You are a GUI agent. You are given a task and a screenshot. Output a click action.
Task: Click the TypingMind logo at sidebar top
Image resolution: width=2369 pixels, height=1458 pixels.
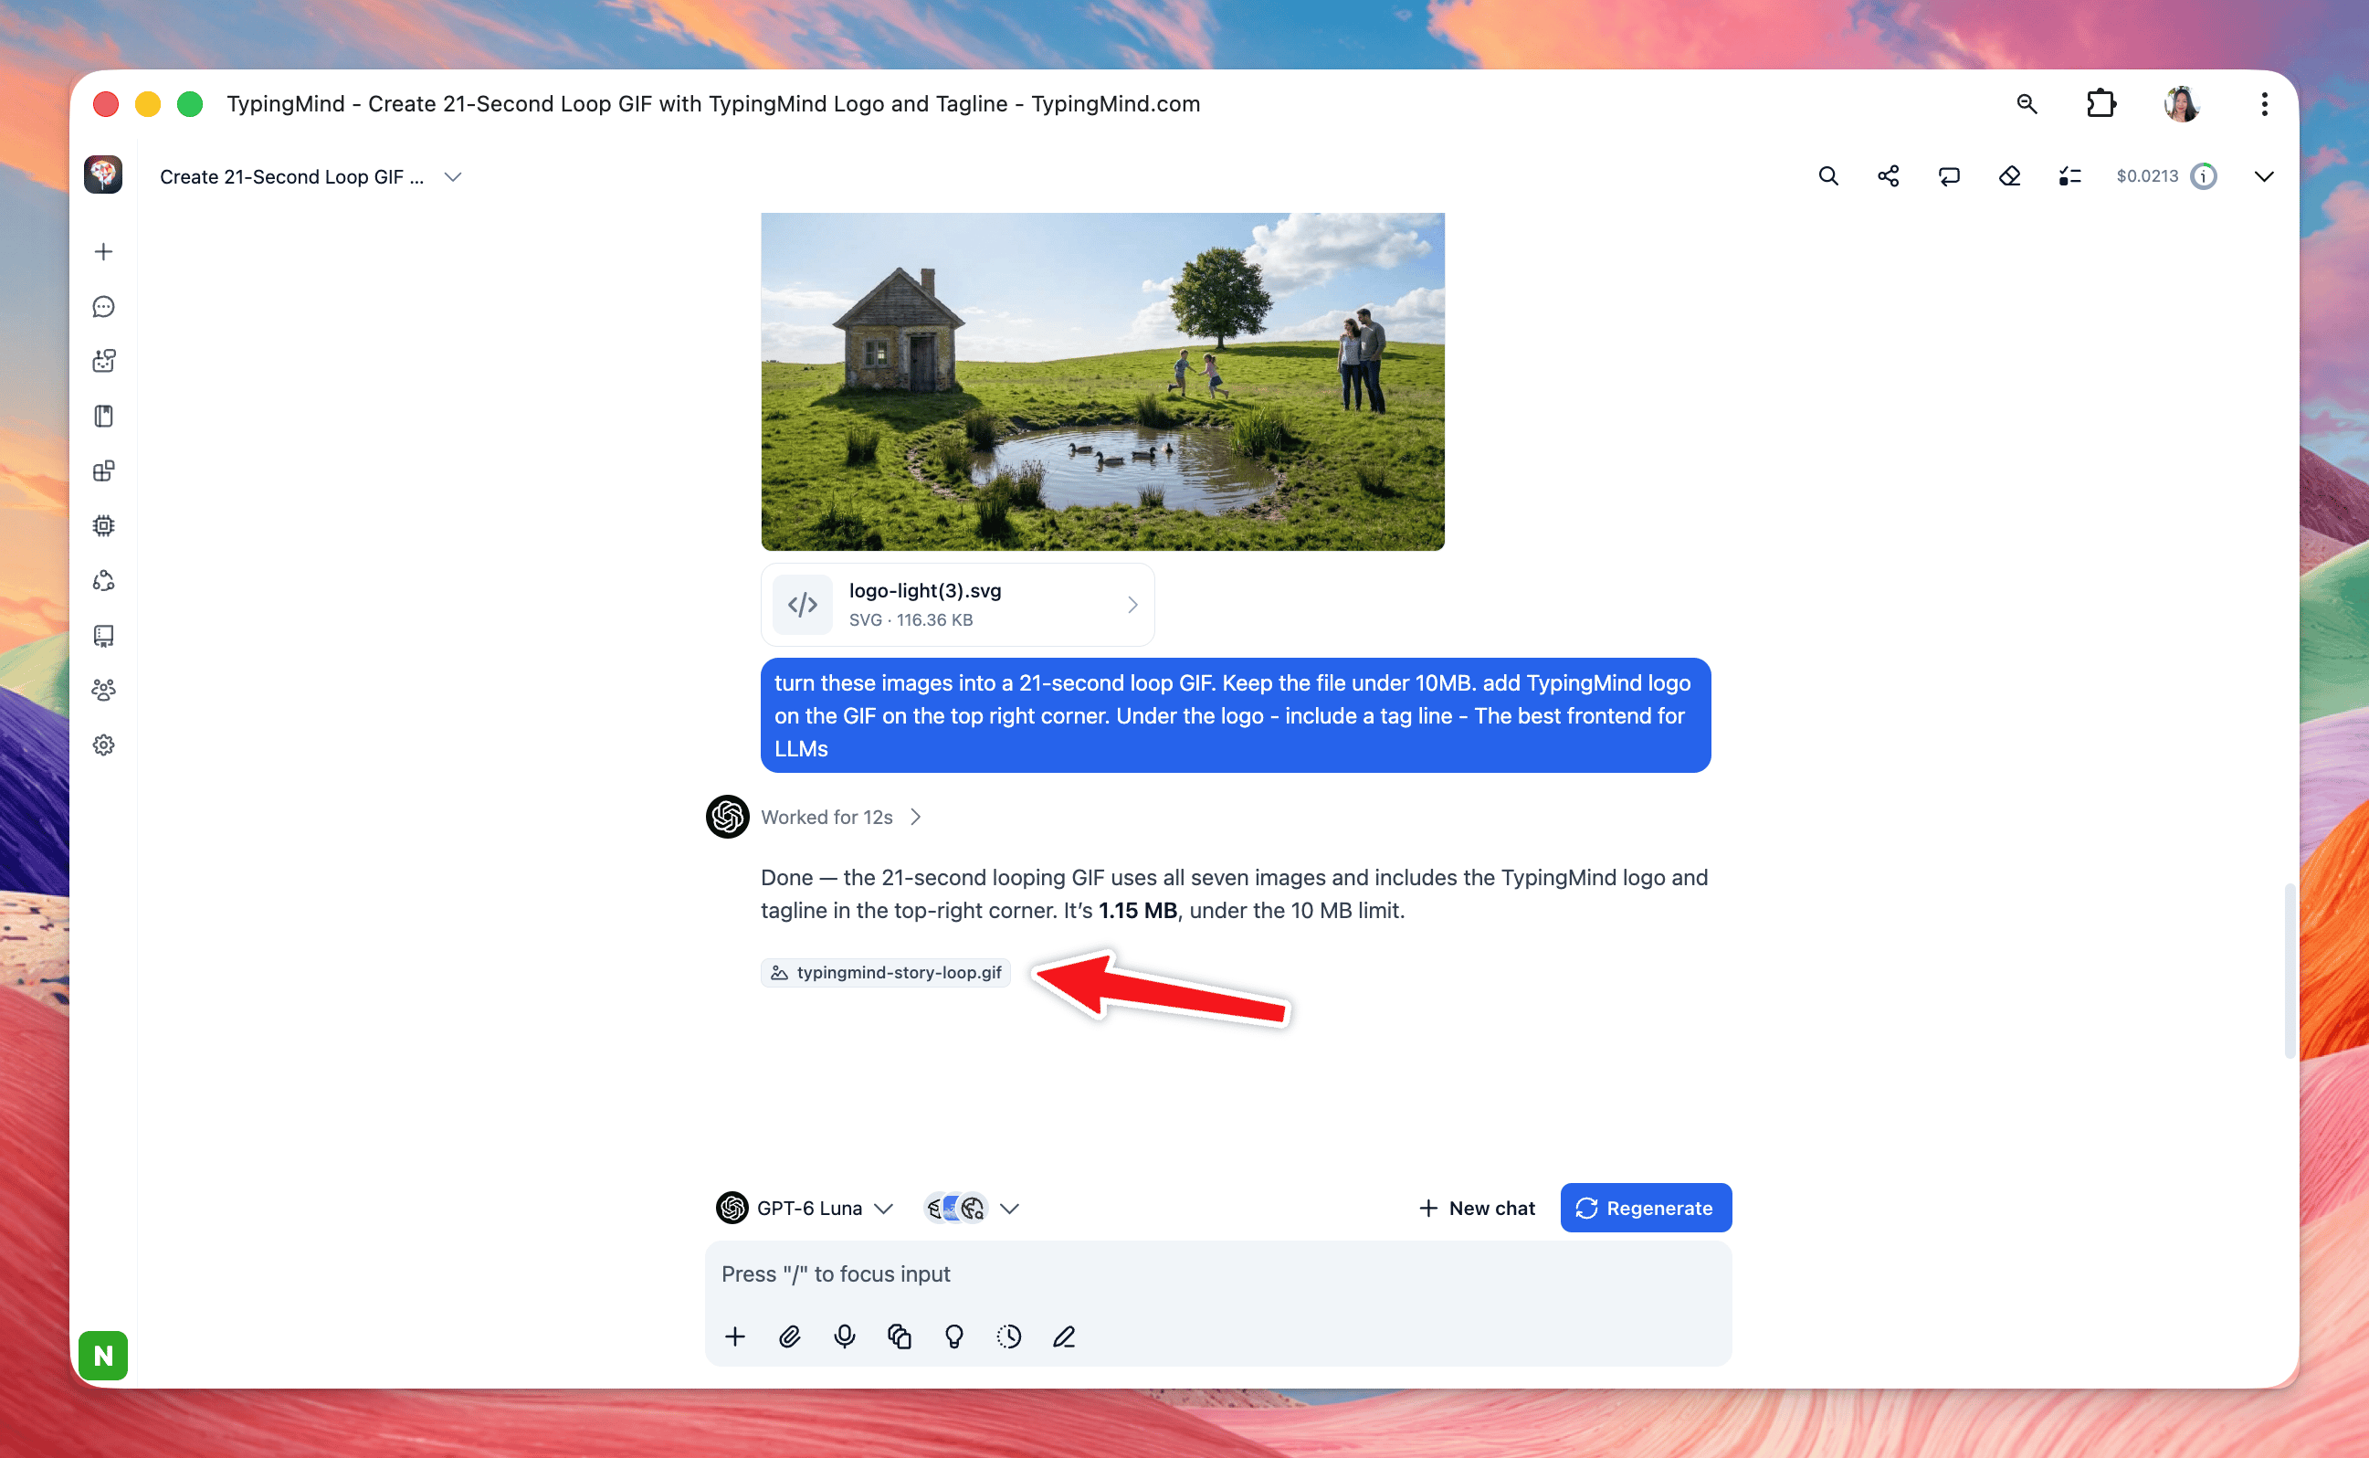103,174
